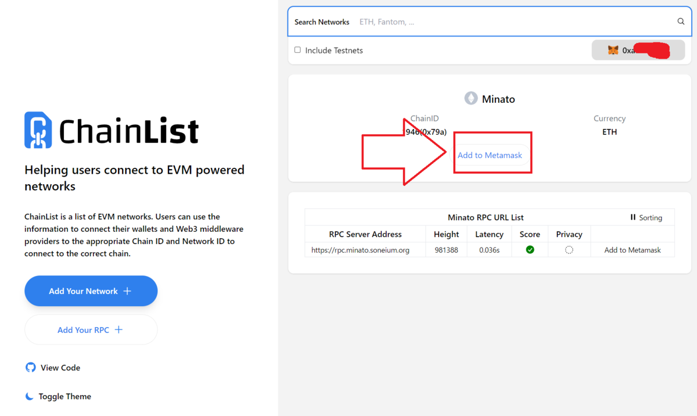Viewport: 697px width, 416px height.
Task: Click Add to Metamask under Minato
Action: pyautogui.click(x=490, y=155)
